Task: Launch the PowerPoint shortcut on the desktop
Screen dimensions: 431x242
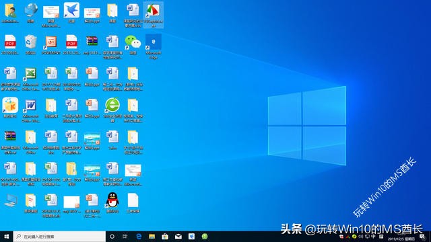Action: (x=51, y=44)
